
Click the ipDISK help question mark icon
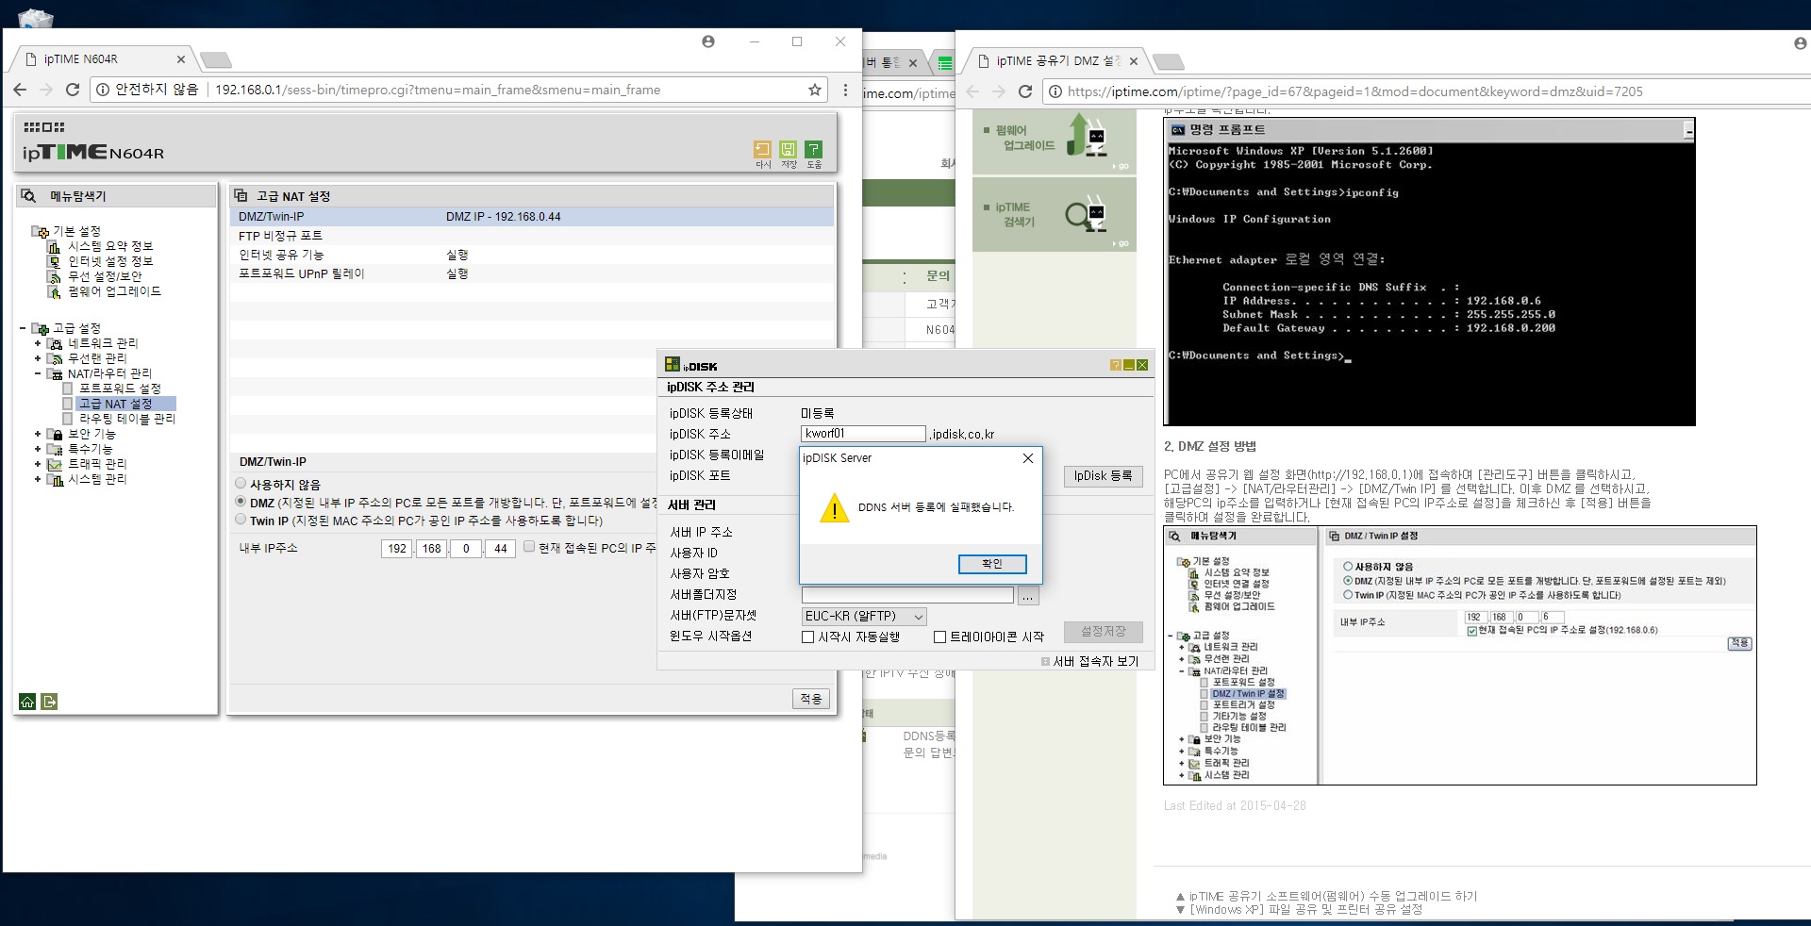point(1116,365)
